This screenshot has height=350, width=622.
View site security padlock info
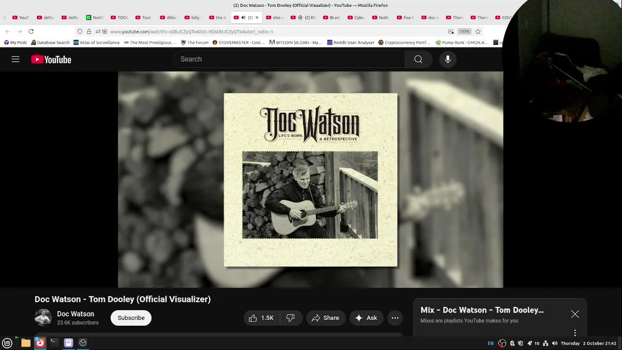tap(89, 32)
